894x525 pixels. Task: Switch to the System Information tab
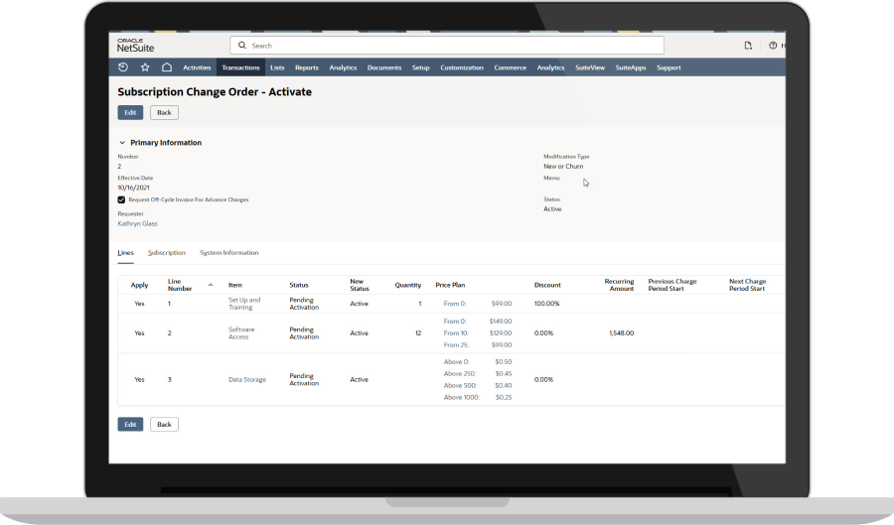click(x=228, y=253)
